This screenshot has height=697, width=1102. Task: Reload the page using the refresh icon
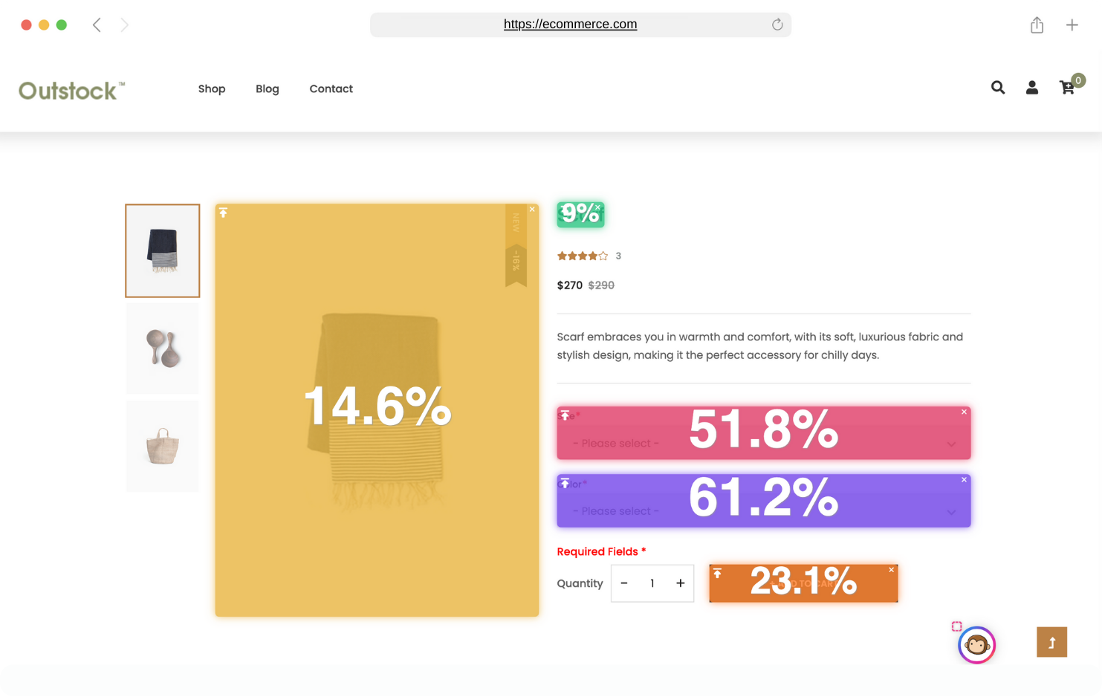pos(777,24)
